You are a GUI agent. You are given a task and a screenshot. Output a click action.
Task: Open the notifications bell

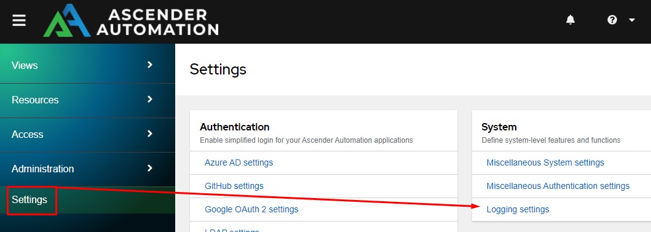(570, 20)
